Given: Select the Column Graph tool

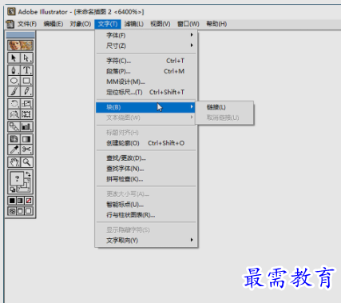Looking at the screenshot, I should tap(26, 126).
